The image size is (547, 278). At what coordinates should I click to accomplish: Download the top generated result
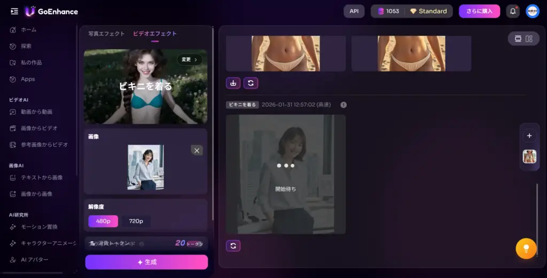coord(233,83)
